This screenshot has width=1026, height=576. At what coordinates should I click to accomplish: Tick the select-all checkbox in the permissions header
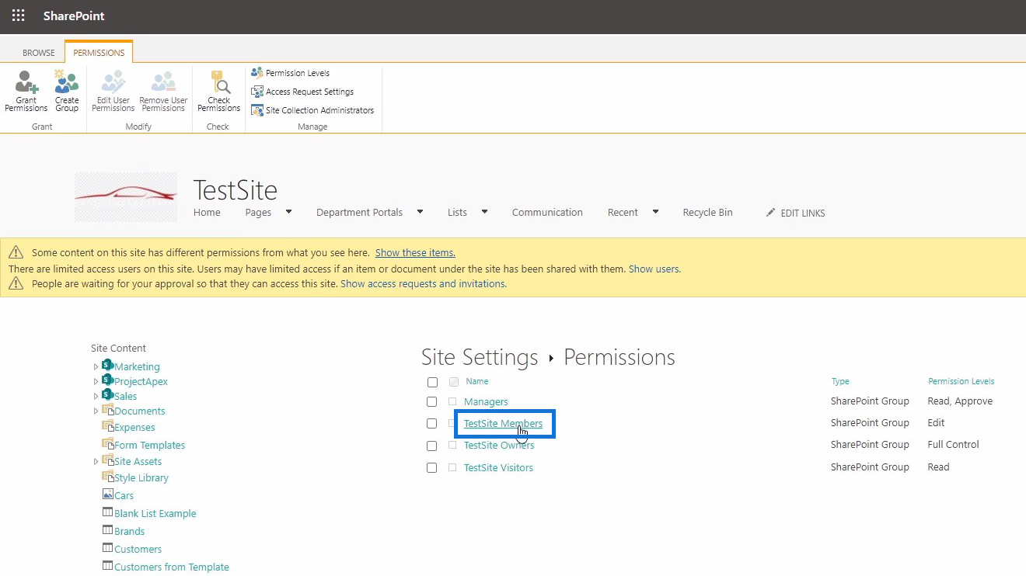[432, 382]
